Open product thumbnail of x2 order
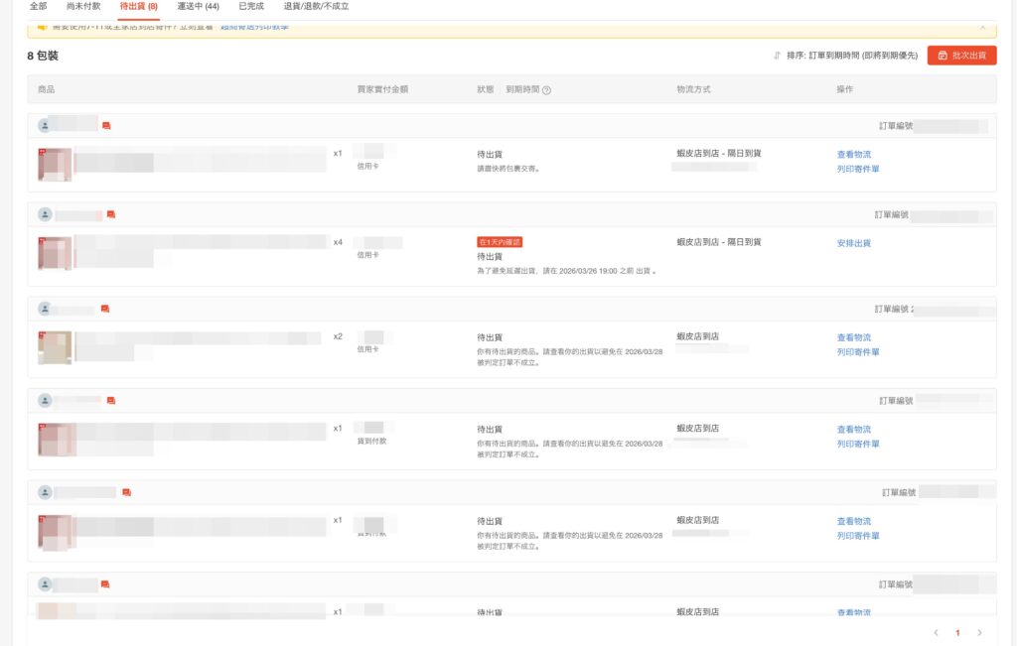This screenshot has height=646, width=1017. (x=55, y=346)
